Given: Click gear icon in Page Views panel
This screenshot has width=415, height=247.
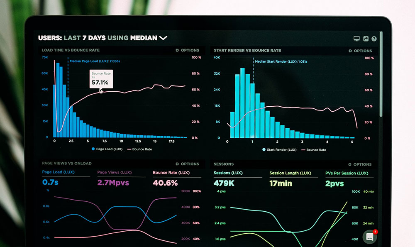Looking at the screenshot, I should click(177, 164).
